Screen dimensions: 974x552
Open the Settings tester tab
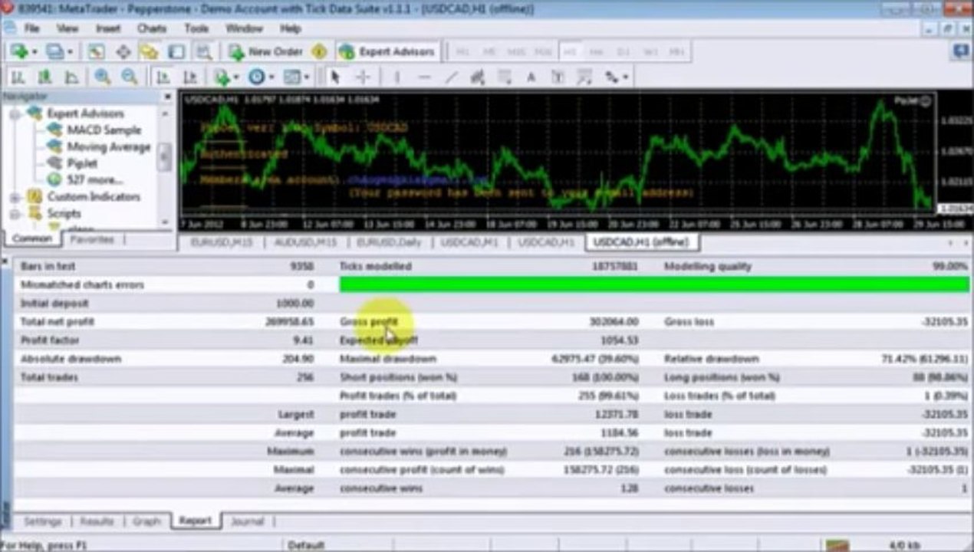[42, 521]
